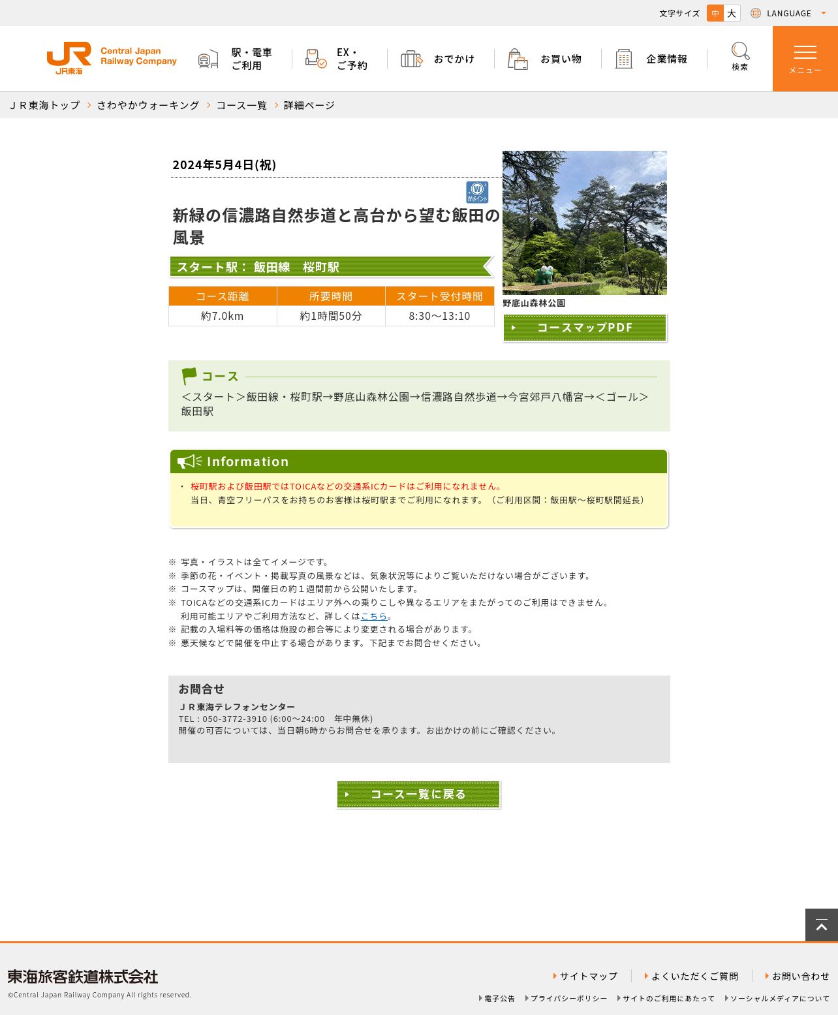
Task: Go to ＪＲ東海トップ breadcrumb
Action: (44, 105)
